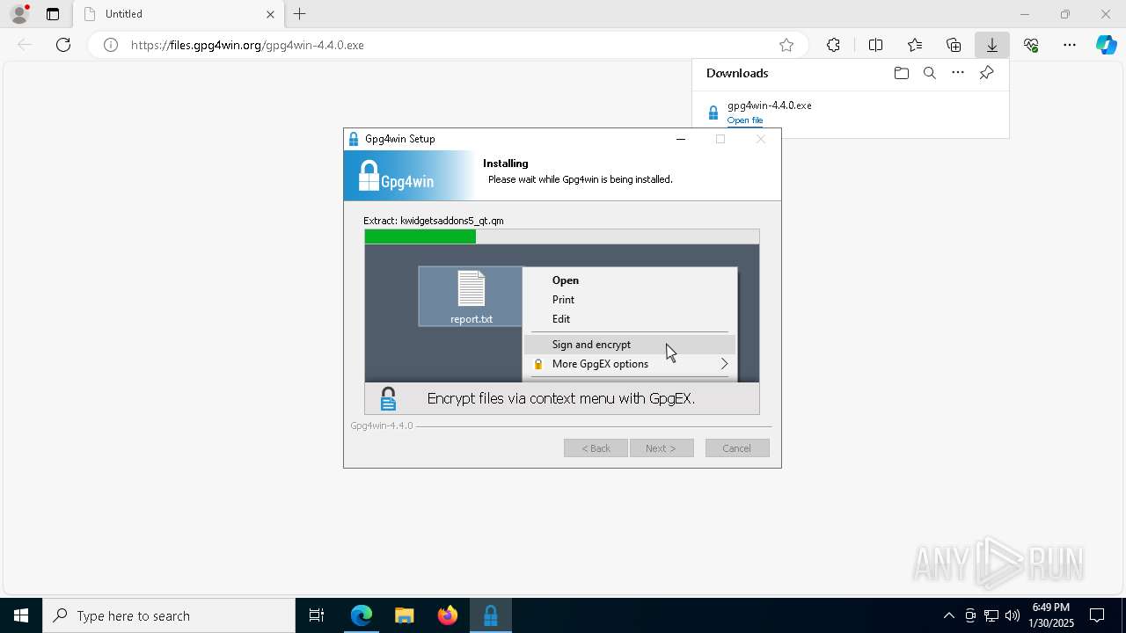Click Print in the illustrated context menu
This screenshot has height=633, width=1126.
(x=563, y=300)
